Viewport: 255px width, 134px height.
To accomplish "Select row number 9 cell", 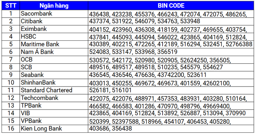I will coord(11,75).
